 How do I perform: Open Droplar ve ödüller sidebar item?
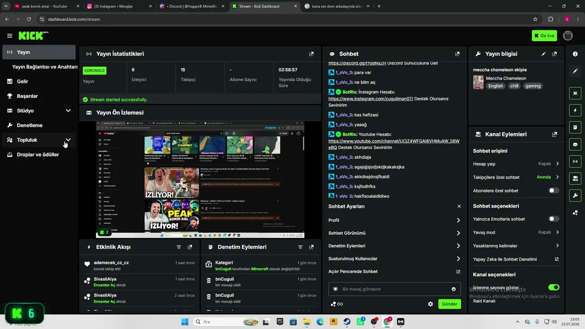[x=39, y=154]
